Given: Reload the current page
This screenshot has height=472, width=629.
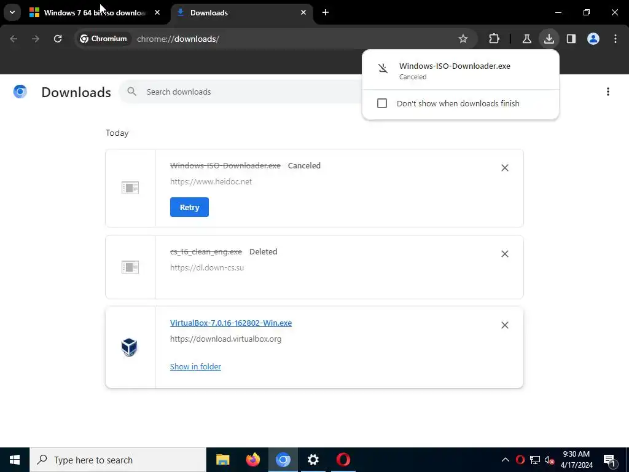Looking at the screenshot, I should click(58, 39).
